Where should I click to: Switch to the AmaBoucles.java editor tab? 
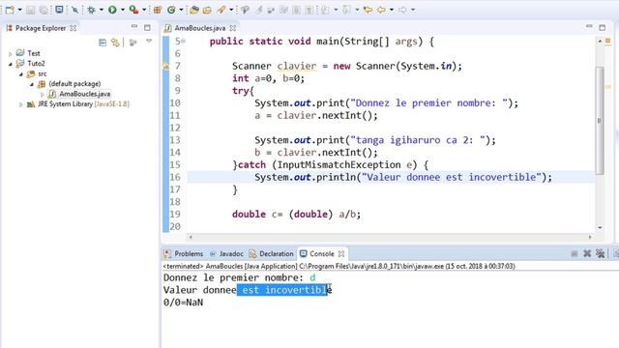point(200,28)
